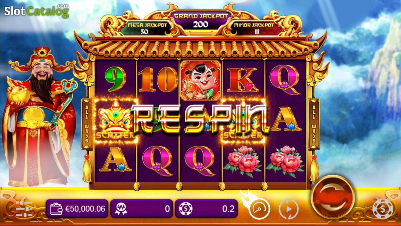Click the Grand Jackpot 200 panel

(x=200, y=20)
